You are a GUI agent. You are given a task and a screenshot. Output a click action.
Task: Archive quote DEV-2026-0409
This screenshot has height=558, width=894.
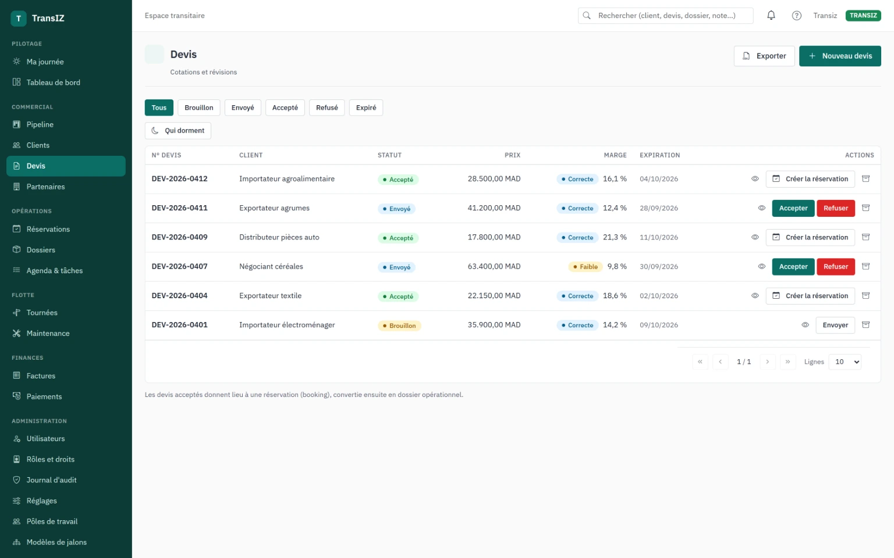pos(866,237)
